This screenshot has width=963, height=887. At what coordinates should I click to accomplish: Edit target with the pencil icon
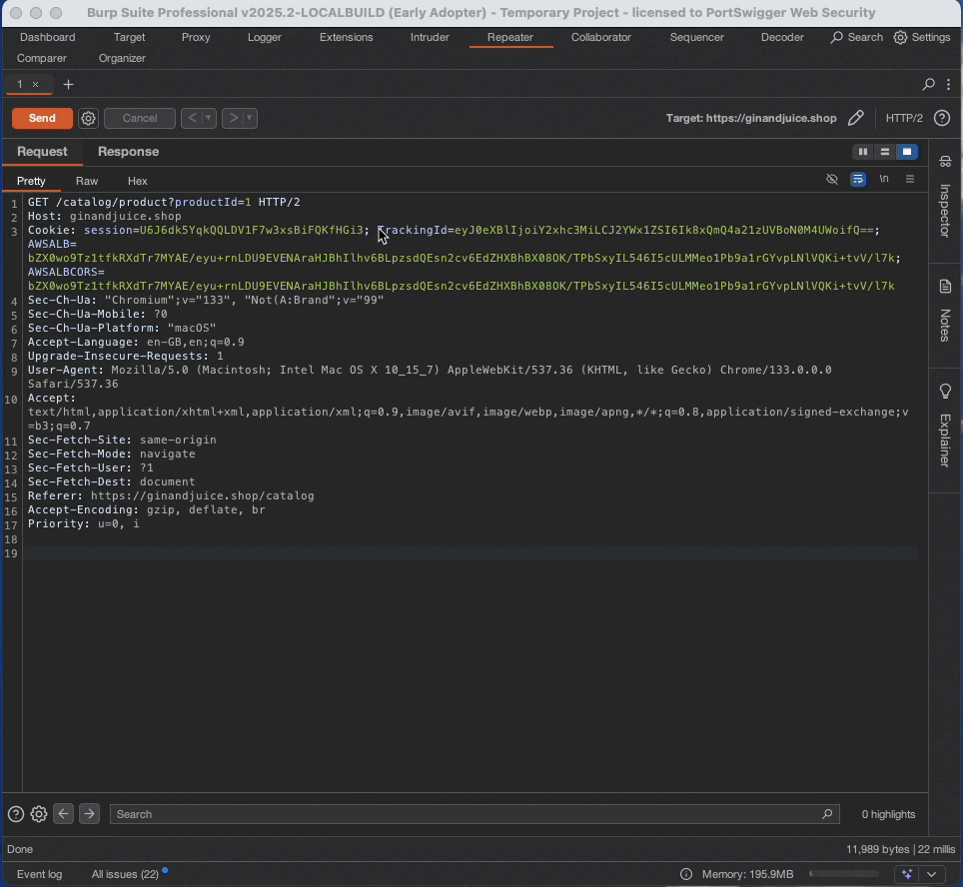point(856,118)
